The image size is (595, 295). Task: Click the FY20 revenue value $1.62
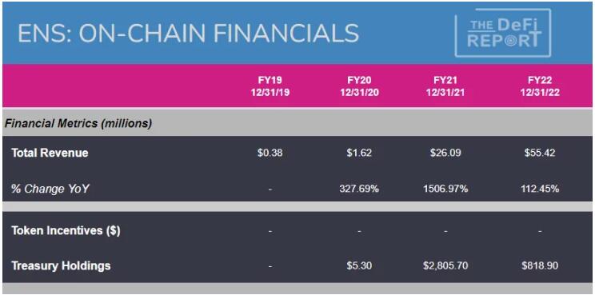[359, 153]
